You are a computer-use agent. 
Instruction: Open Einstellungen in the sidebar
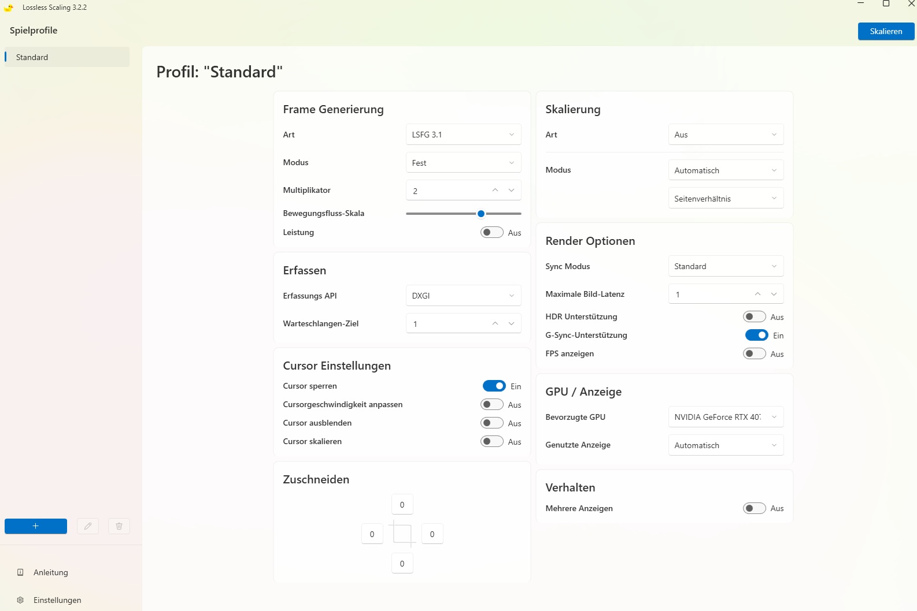point(57,600)
